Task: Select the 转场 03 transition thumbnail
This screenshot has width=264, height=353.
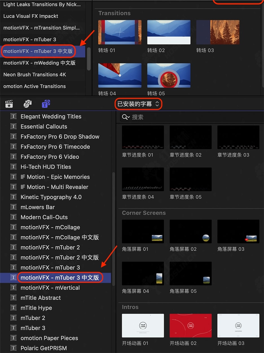Action: tap(218, 32)
